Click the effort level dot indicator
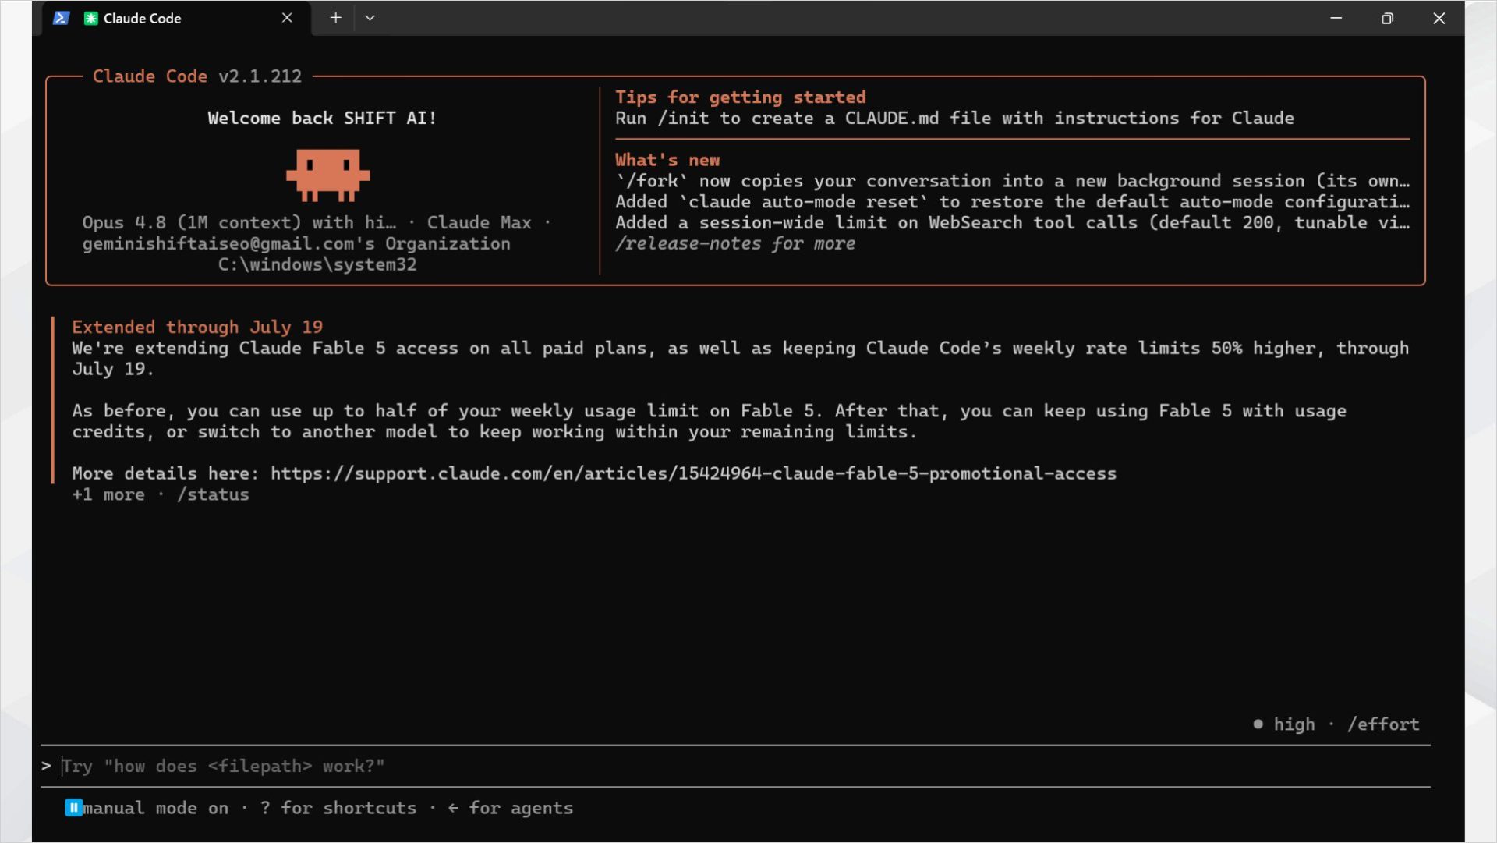 1258,724
